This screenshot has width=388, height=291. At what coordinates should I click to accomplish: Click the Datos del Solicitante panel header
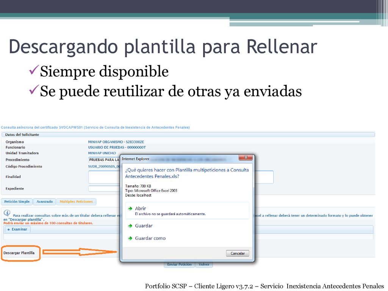tap(188, 135)
